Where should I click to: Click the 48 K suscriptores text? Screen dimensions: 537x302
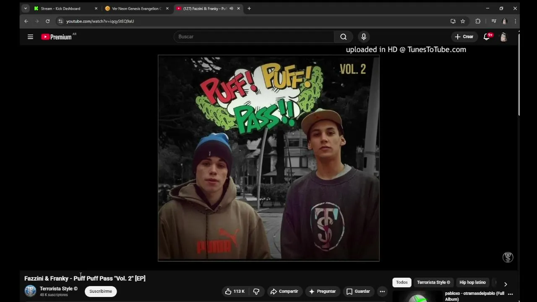pos(54,295)
